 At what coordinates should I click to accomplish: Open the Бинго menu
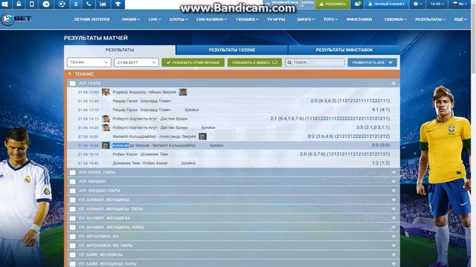[306, 19]
